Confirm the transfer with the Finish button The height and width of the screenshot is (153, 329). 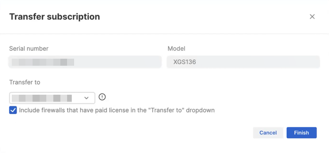tap(302, 133)
